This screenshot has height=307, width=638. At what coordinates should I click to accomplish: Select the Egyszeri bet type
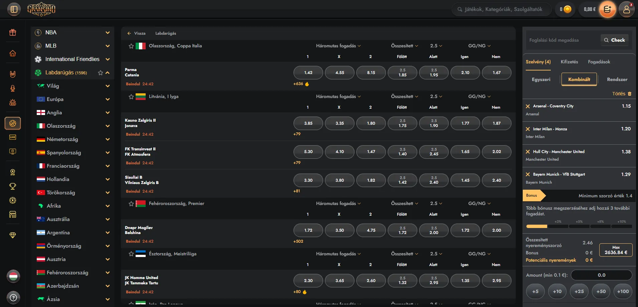[541, 80]
